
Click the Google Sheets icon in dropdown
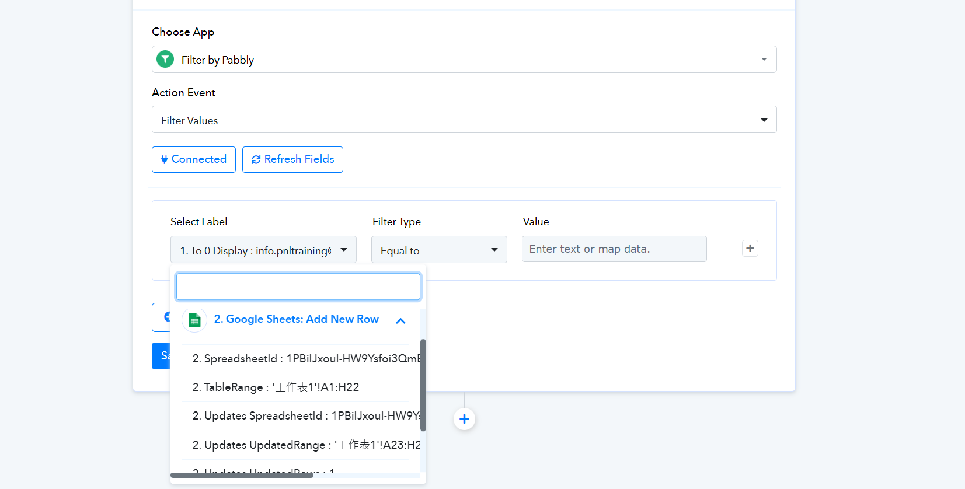pyautogui.click(x=194, y=320)
